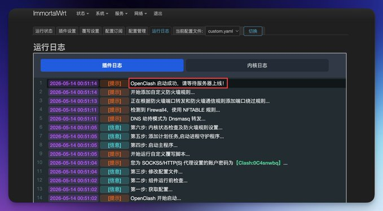
Task: Click the 提示 tag on line 1
Action: point(115,83)
